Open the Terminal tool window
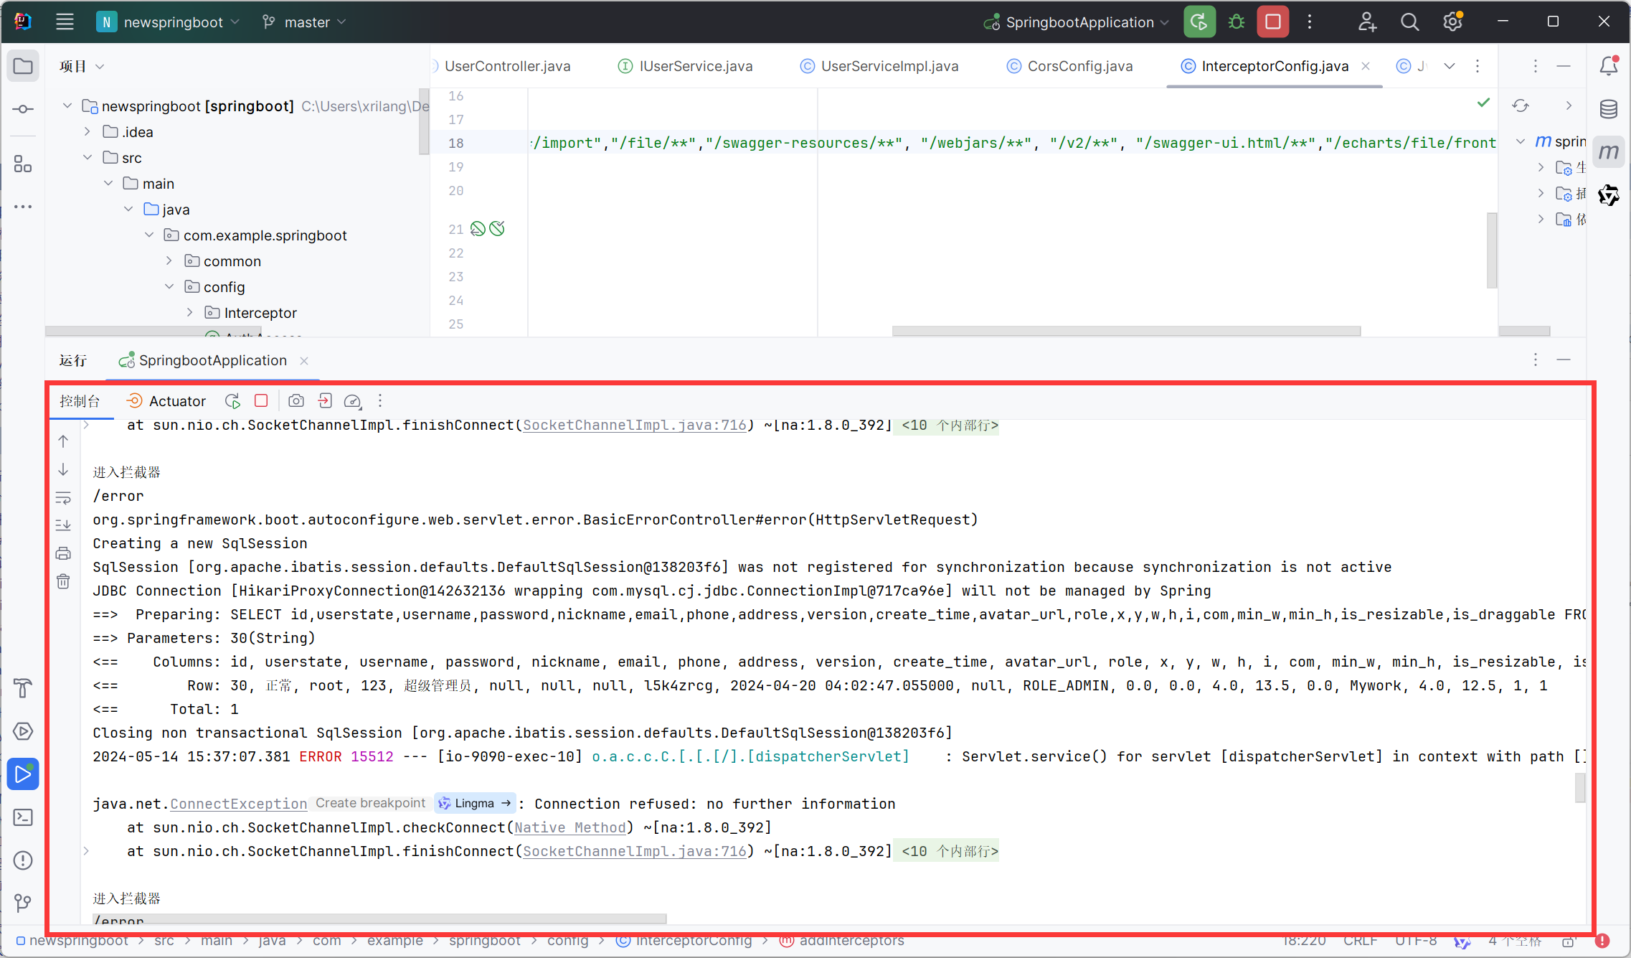1631x958 pixels. (23, 817)
